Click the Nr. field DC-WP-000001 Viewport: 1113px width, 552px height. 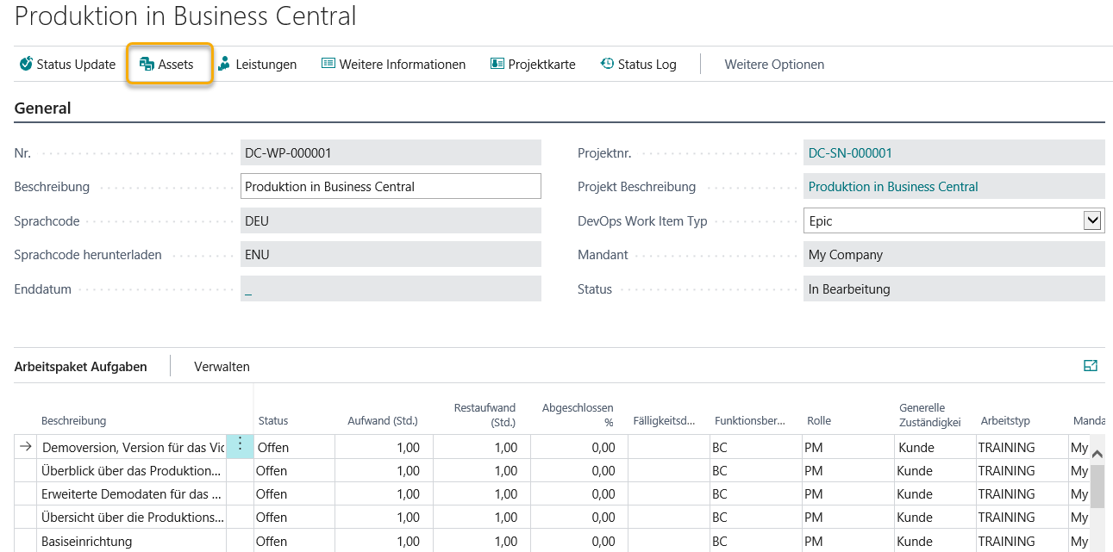(x=391, y=153)
